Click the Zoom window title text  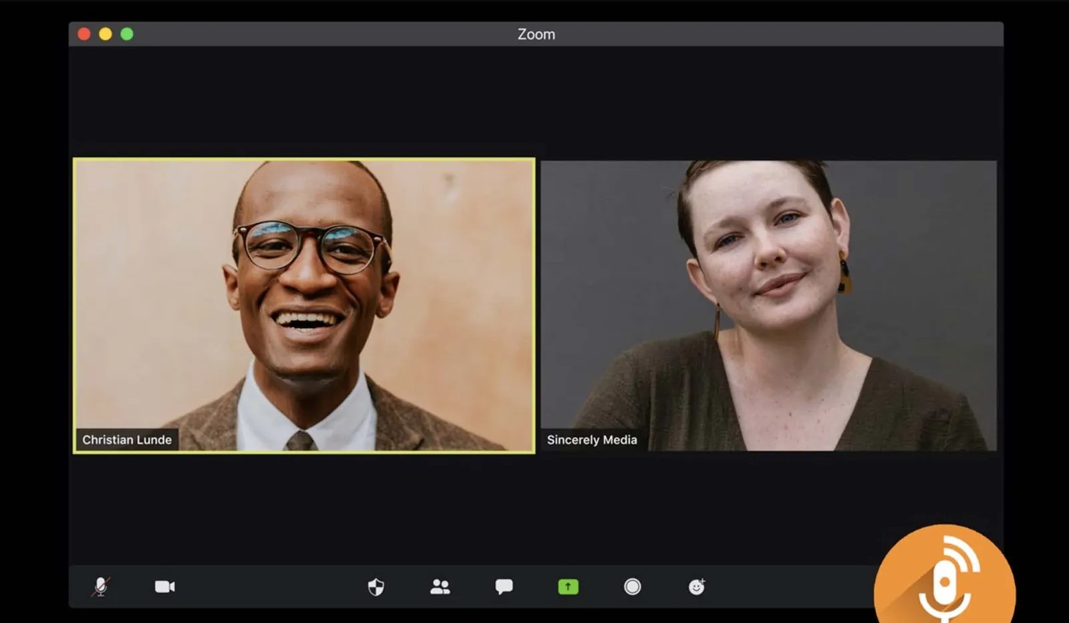[x=536, y=34]
